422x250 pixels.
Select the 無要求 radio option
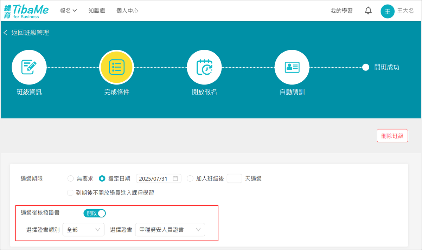71,178
